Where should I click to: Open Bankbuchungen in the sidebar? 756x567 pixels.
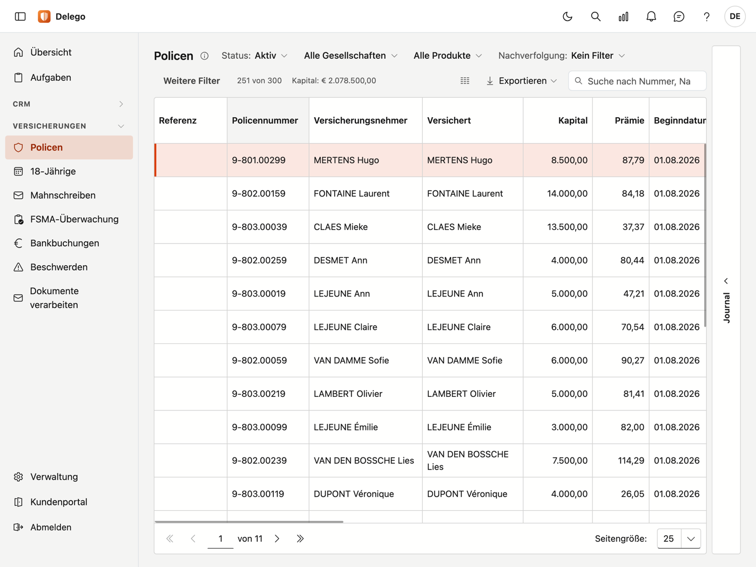[x=69, y=243]
